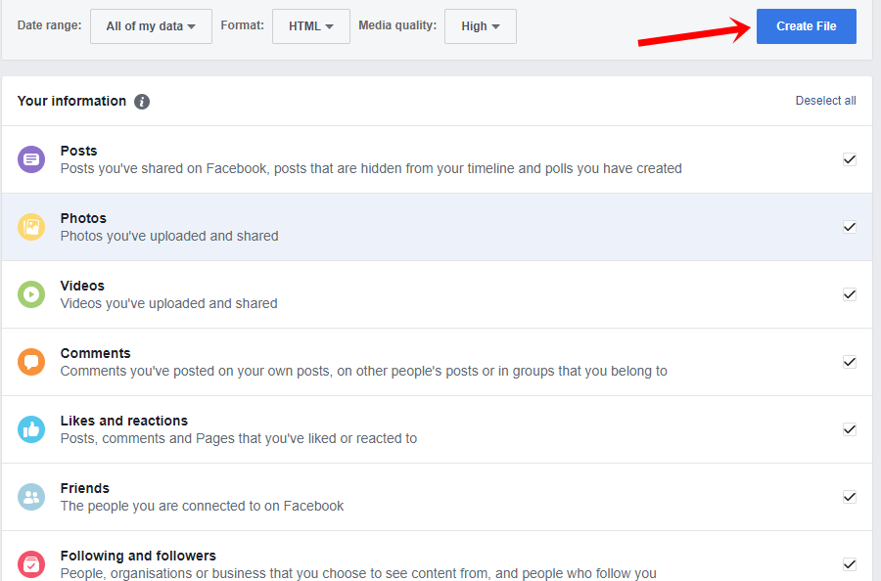881x581 pixels.
Task: Click the Posts description about hidden timeline posts
Action: pos(371,168)
